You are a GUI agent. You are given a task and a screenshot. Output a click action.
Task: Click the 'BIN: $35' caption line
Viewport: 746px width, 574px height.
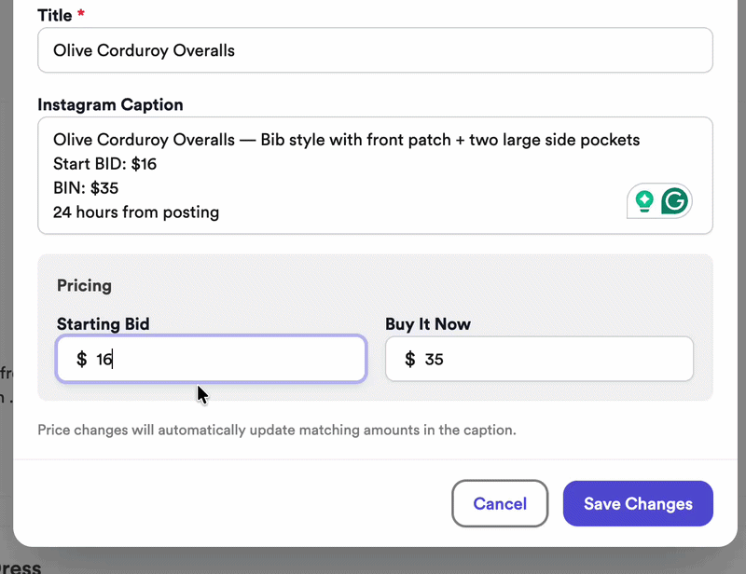click(x=90, y=187)
